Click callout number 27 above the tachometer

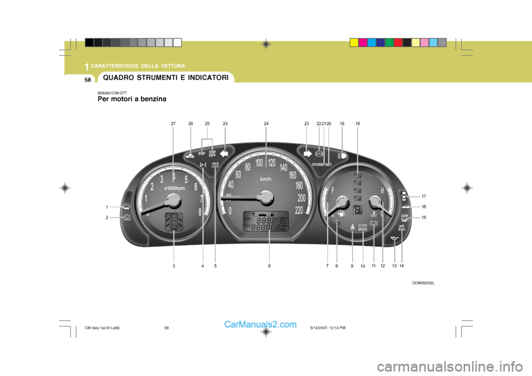(173, 124)
